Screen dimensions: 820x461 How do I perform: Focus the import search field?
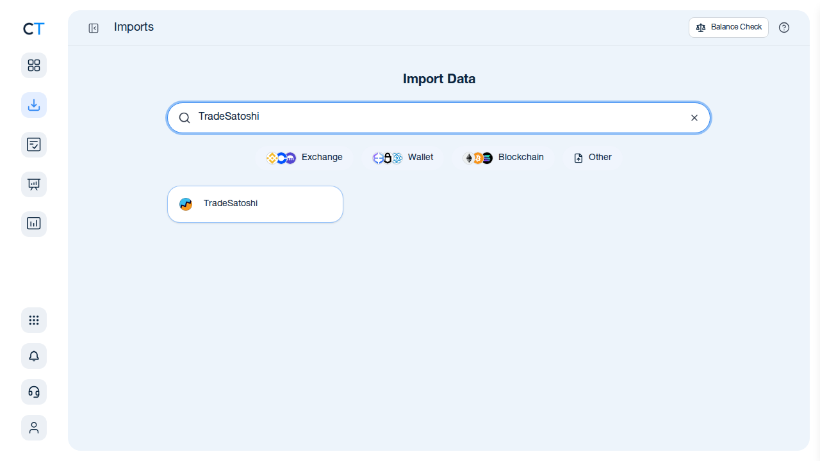point(439,118)
